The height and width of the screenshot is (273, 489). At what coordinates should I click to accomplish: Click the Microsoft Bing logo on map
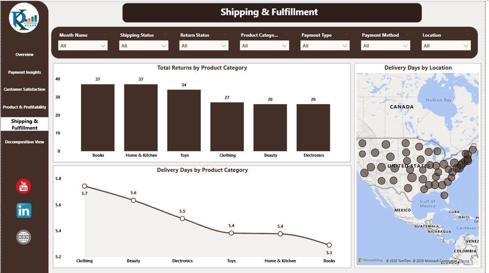click(370, 260)
